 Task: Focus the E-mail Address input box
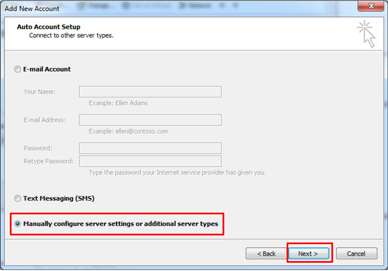pyautogui.click(x=150, y=120)
